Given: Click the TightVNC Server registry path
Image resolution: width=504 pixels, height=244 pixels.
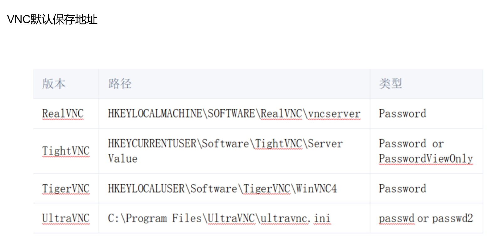Looking at the screenshot, I should pos(225,143).
